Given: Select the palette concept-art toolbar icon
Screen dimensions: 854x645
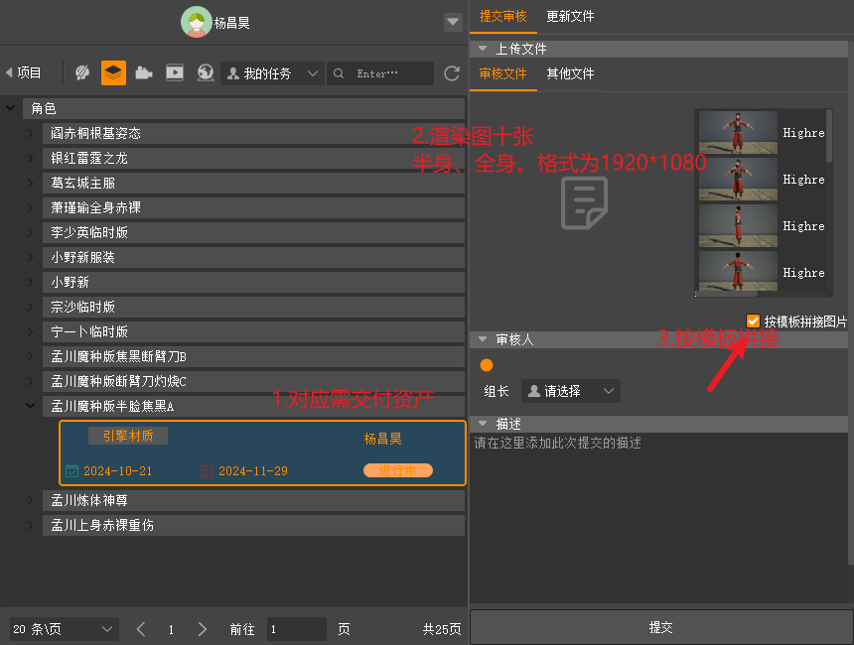Looking at the screenshot, I should coord(82,73).
